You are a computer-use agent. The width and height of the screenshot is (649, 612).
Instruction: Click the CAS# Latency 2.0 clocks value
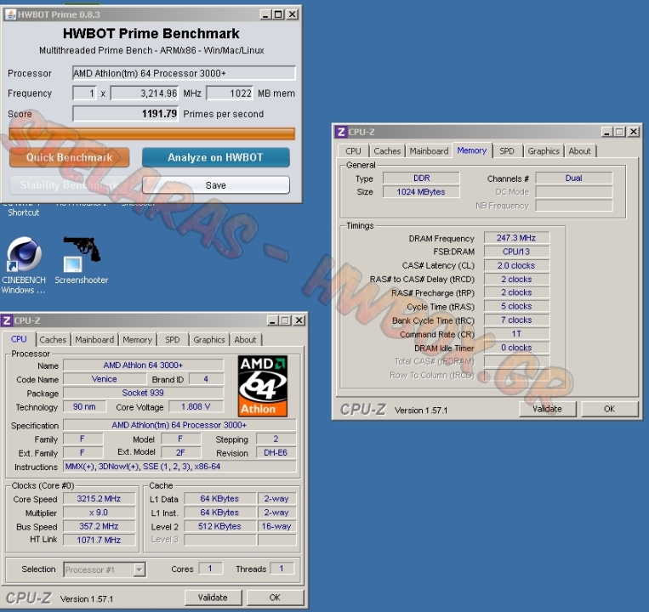pyautogui.click(x=516, y=265)
